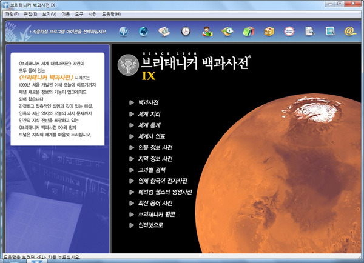
Task: Click the blue framed magnifier toolbar icon
Action: tap(330, 32)
